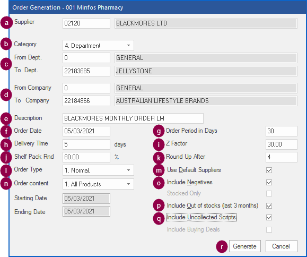This screenshot has width=307, height=257.
Task: Toggle the Include Negatives checkbox
Action: (x=269, y=183)
